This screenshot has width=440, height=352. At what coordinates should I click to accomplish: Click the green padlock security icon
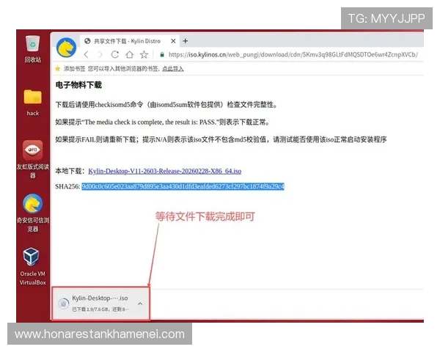pos(162,54)
